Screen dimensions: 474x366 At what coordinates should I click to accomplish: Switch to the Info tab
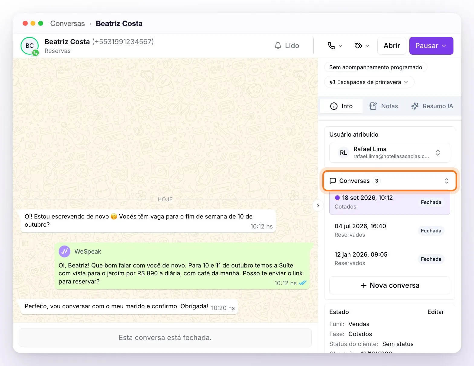point(341,106)
